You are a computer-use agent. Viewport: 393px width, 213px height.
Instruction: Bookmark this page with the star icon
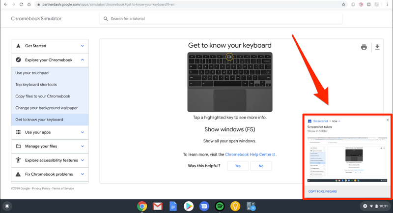click(x=343, y=4)
